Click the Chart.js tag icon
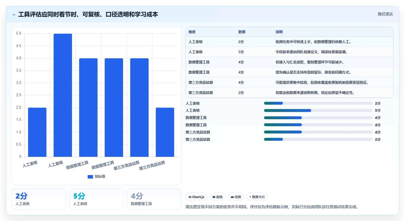The height and width of the screenshot is (221, 405). pos(190,197)
